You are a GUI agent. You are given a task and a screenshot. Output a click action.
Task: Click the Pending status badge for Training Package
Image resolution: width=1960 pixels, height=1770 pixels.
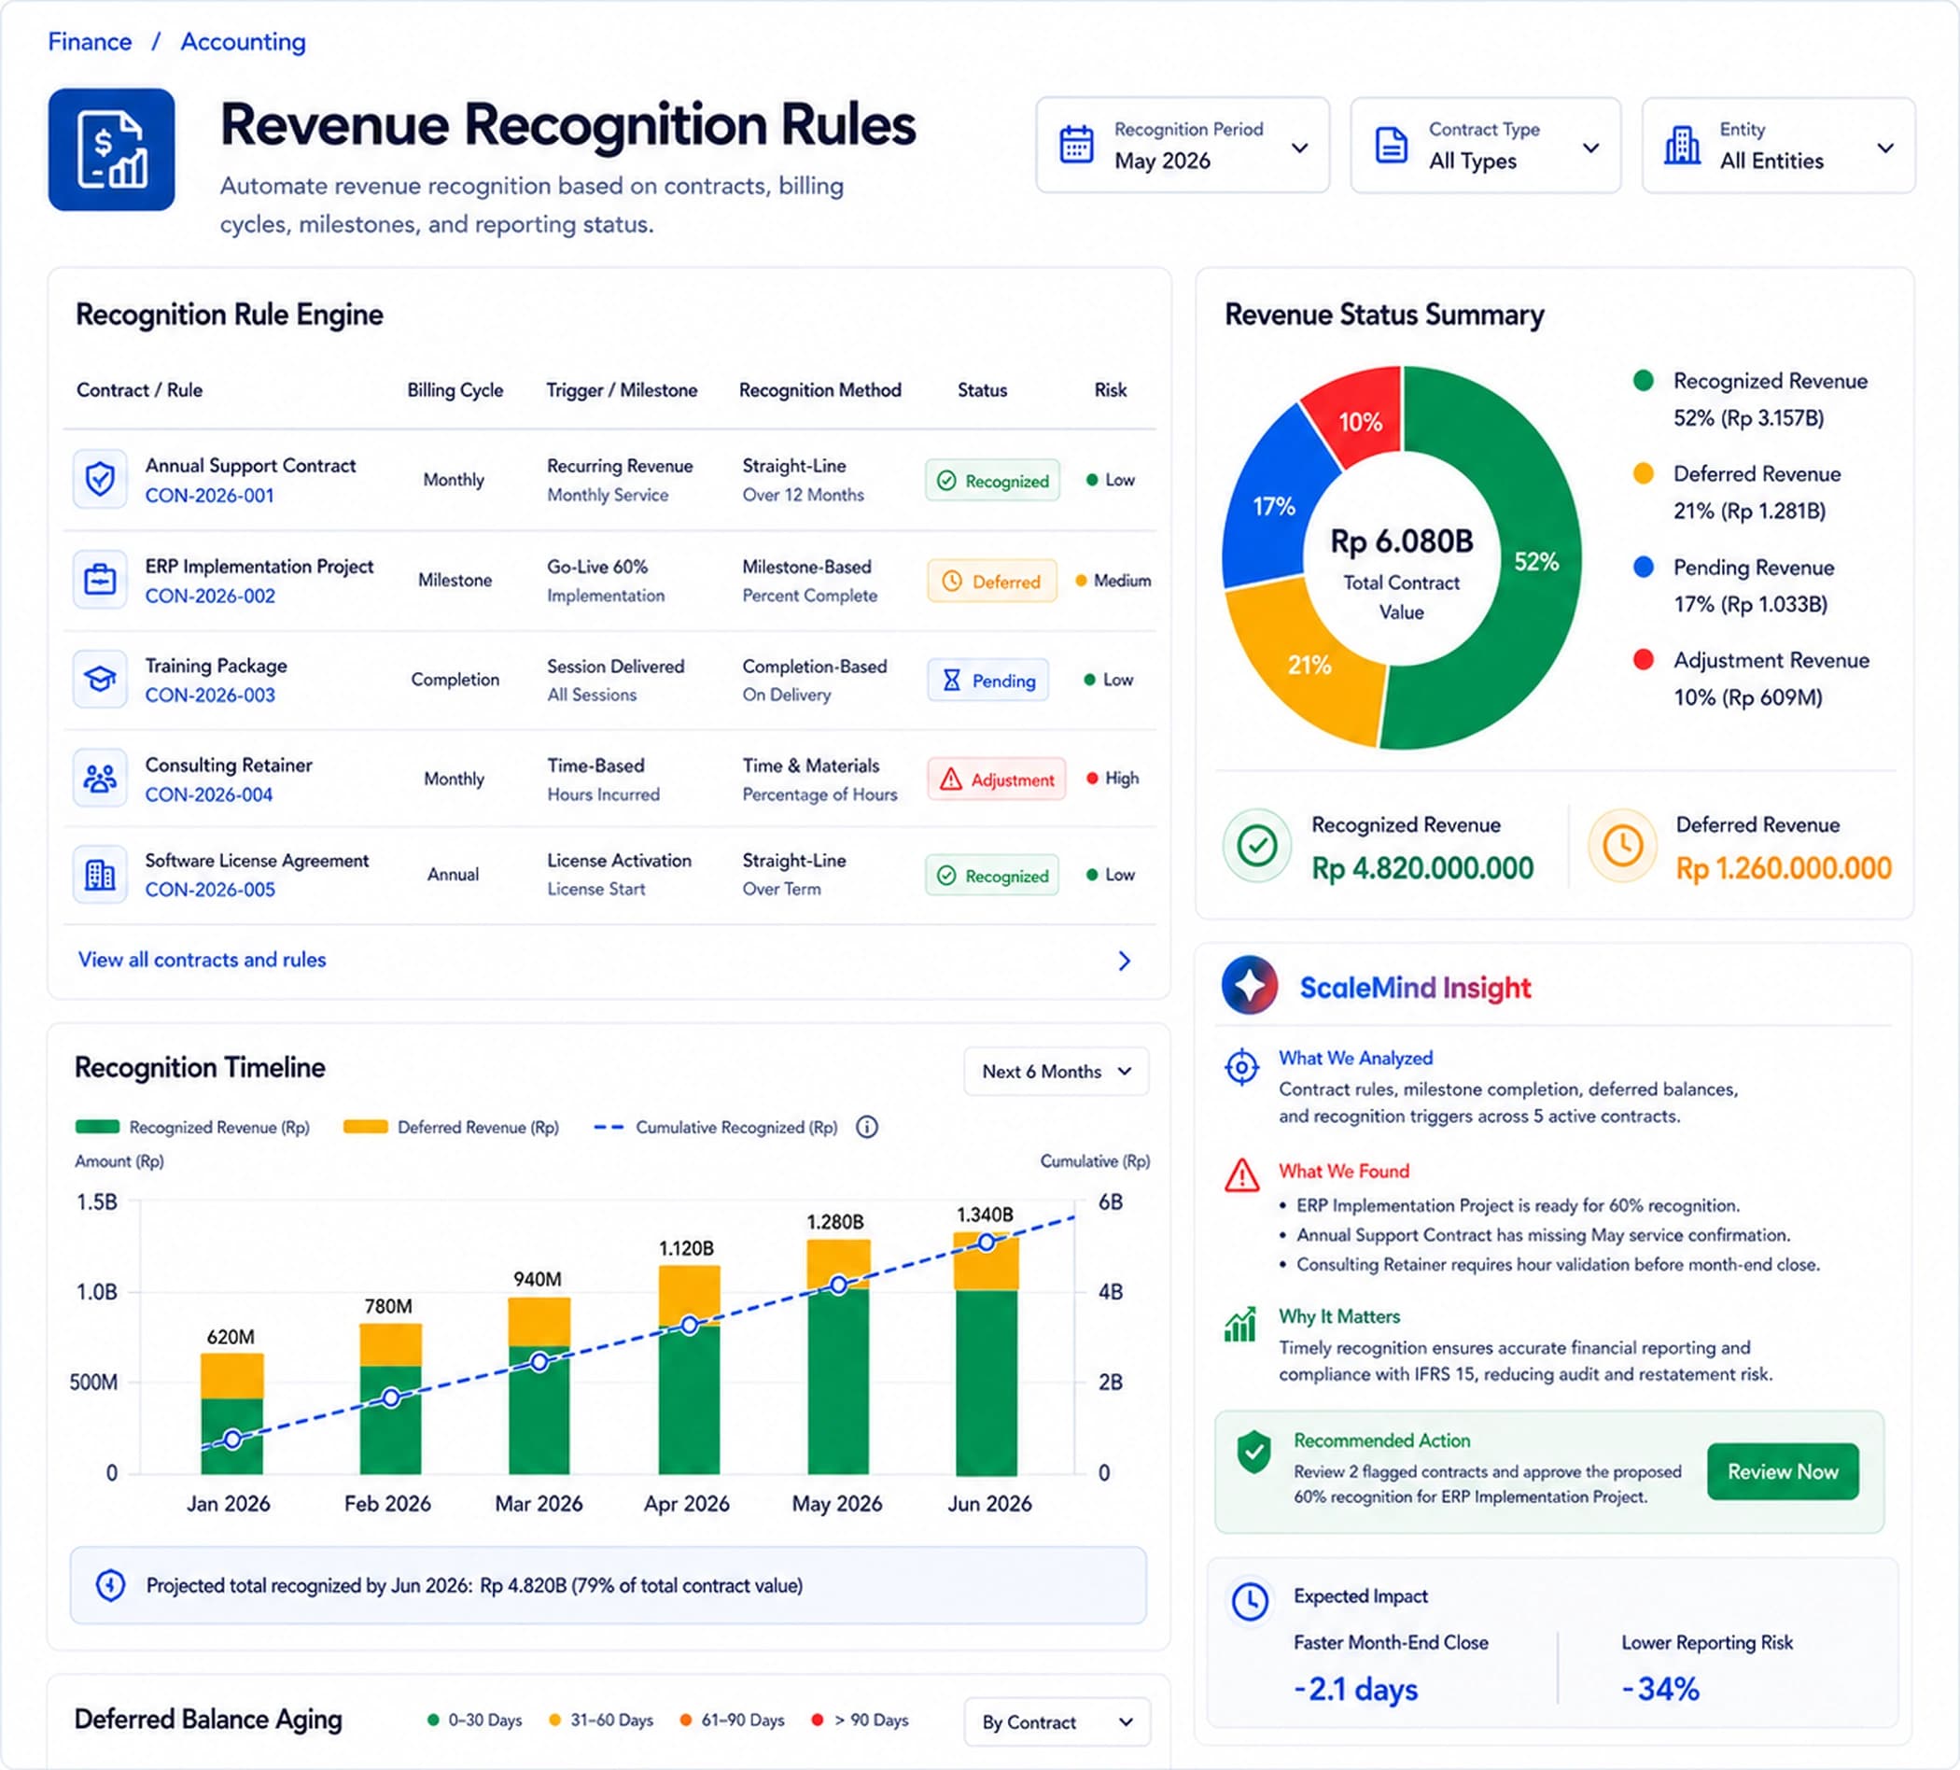point(988,680)
